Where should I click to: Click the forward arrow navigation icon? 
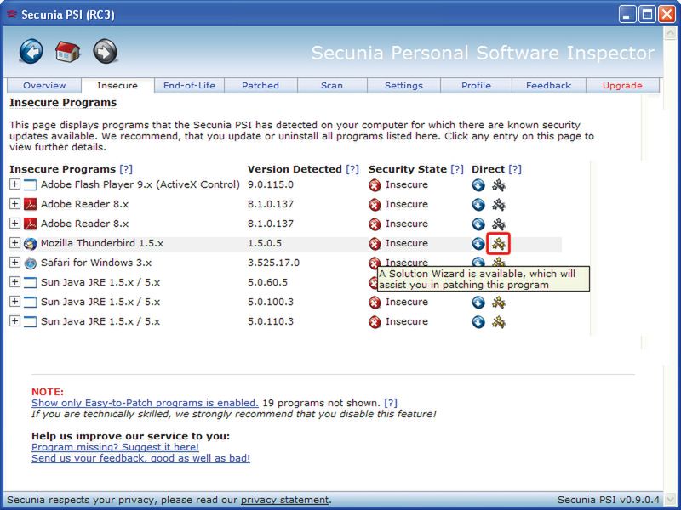pyautogui.click(x=106, y=52)
